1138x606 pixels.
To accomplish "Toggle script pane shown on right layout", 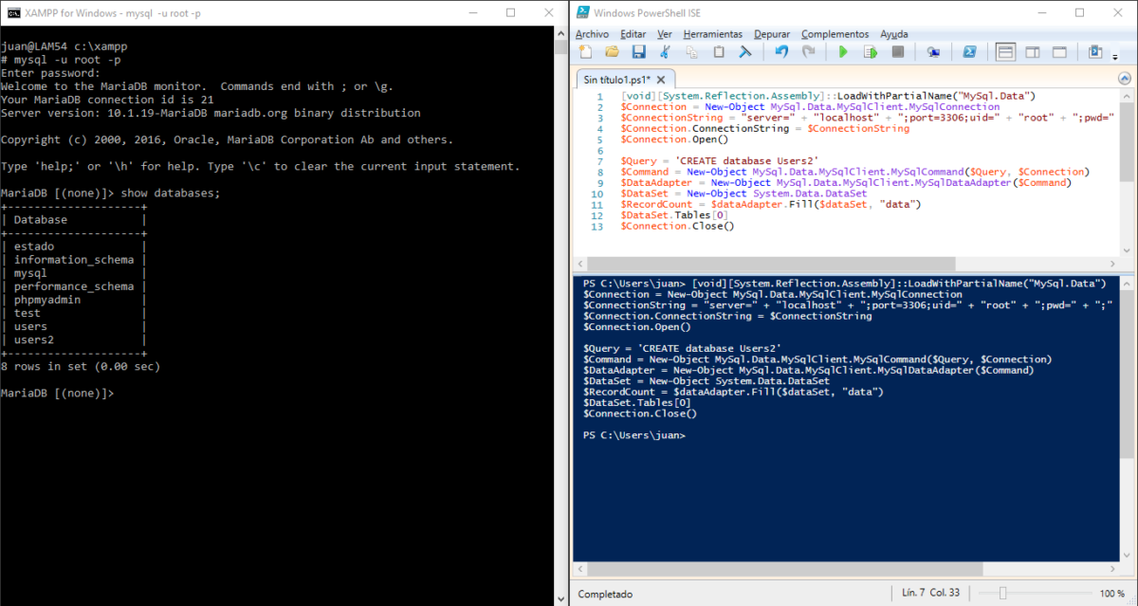I will [x=1033, y=52].
